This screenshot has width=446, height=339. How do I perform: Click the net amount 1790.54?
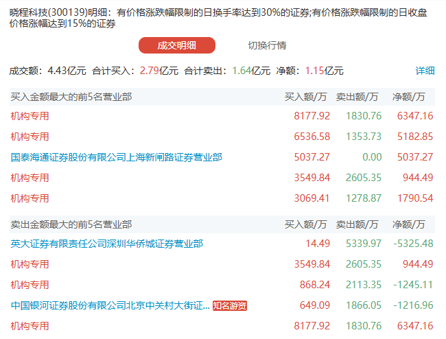[415, 198]
